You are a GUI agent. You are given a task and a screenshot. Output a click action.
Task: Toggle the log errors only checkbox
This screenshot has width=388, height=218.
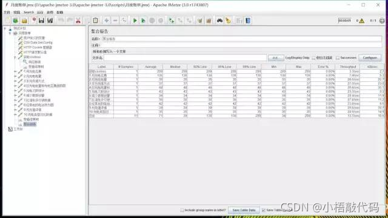313,58
